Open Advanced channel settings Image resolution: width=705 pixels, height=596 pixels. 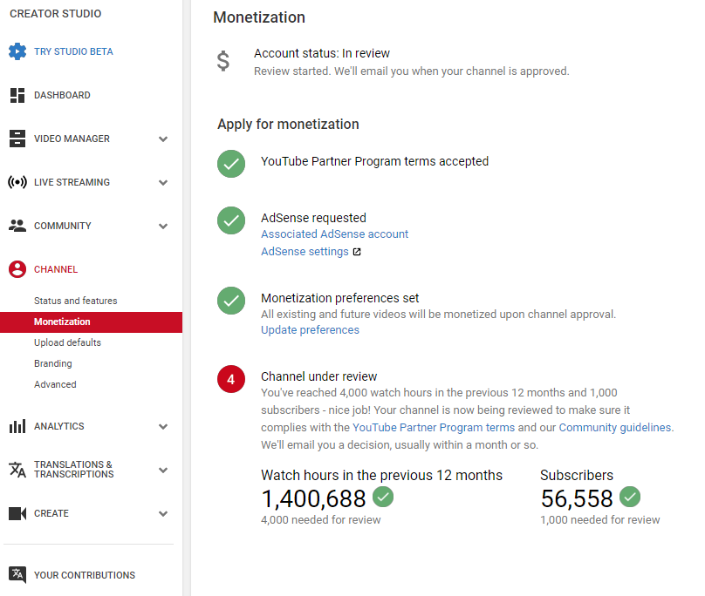point(55,384)
